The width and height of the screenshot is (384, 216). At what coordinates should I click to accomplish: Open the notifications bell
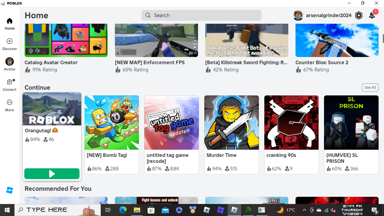372,15
